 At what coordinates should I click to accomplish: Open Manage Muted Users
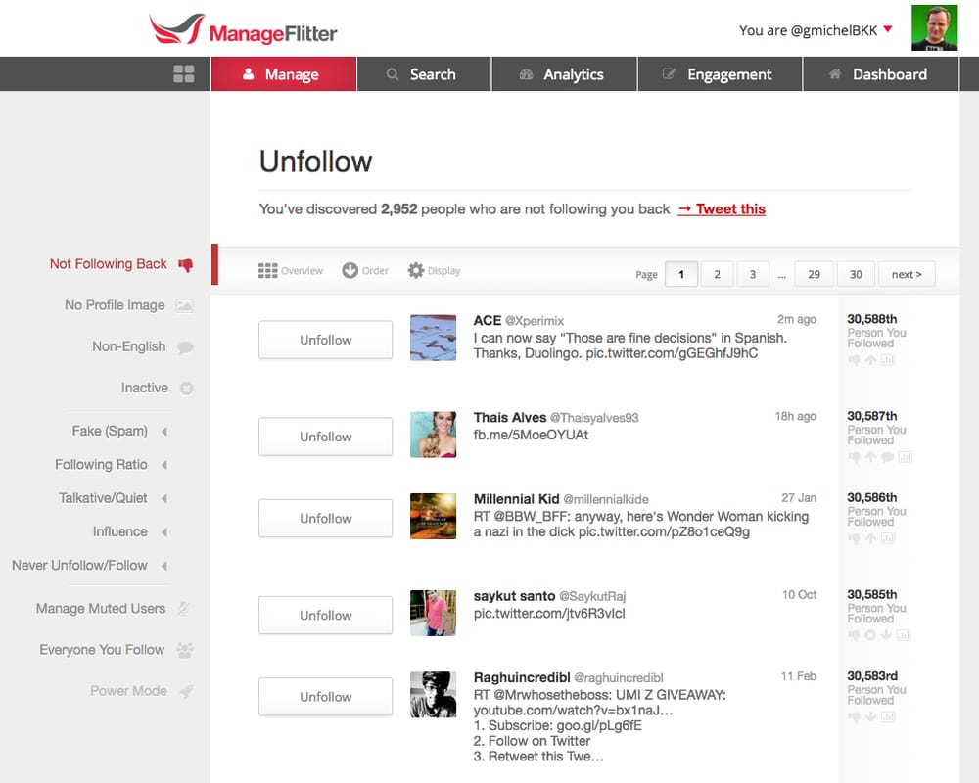[x=101, y=608]
